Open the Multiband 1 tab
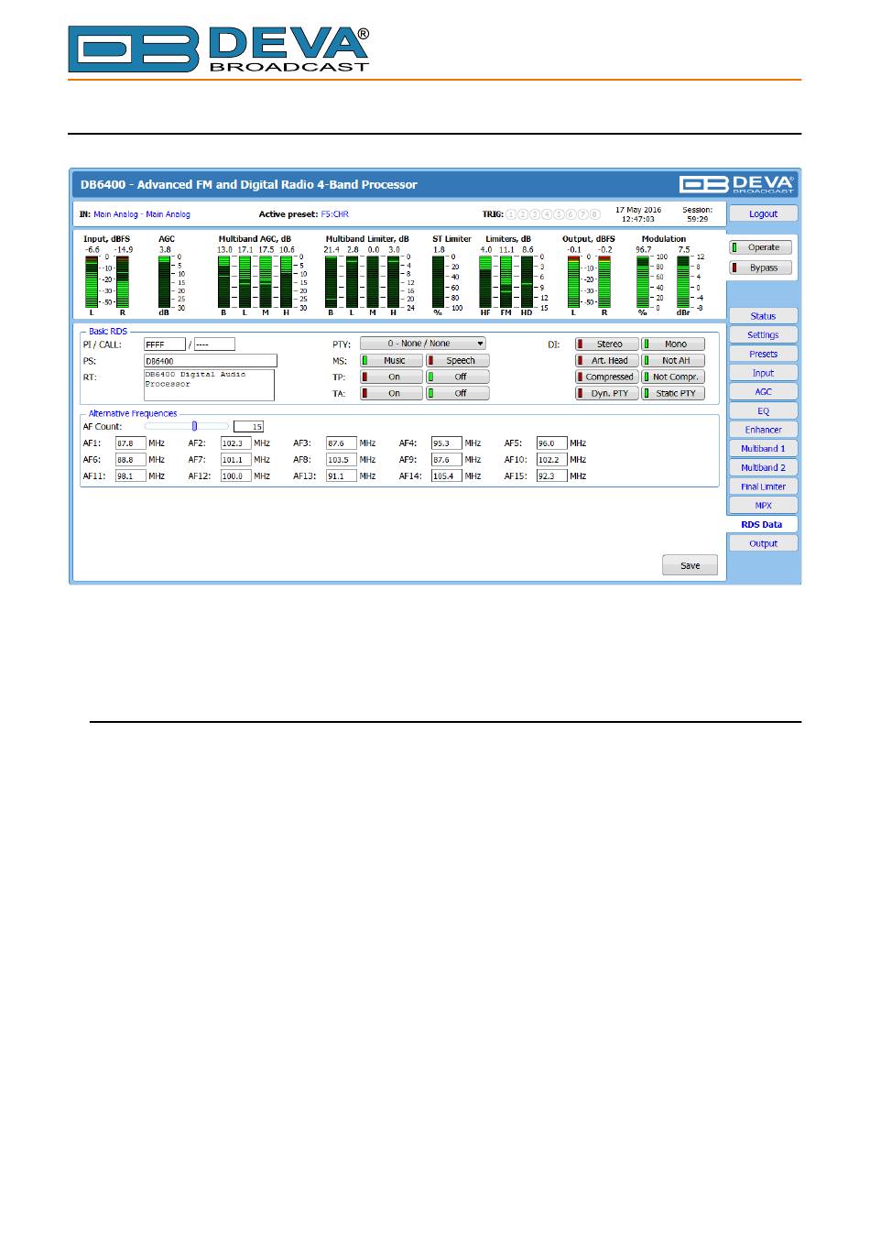 coord(763,449)
